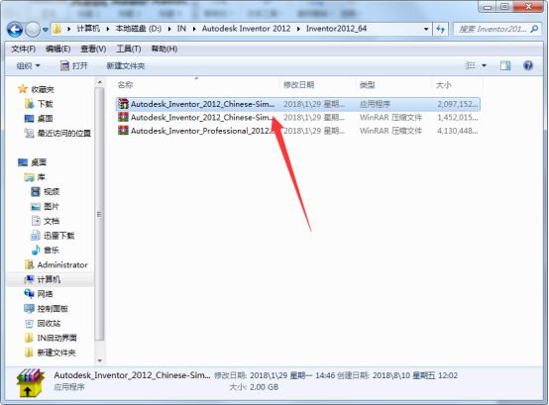Click the blue help icon
549x405 pixels.
pyautogui.click(x=528, y=65)
